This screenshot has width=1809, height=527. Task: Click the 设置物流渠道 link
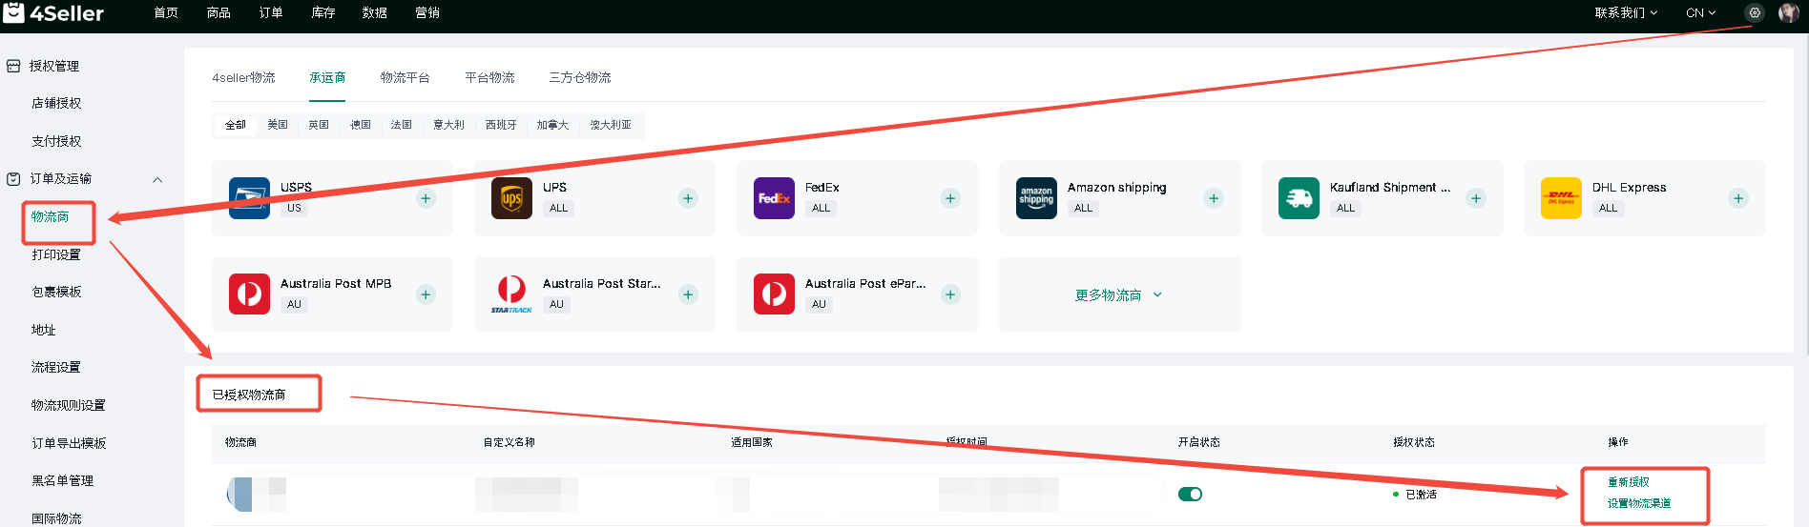(x=1638, y=503)
